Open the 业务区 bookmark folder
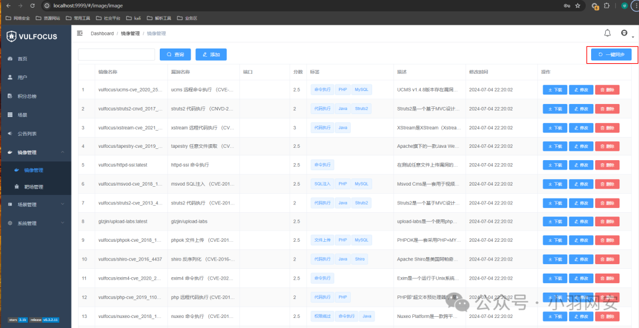The image size is (639, 328). click(188, 18)
